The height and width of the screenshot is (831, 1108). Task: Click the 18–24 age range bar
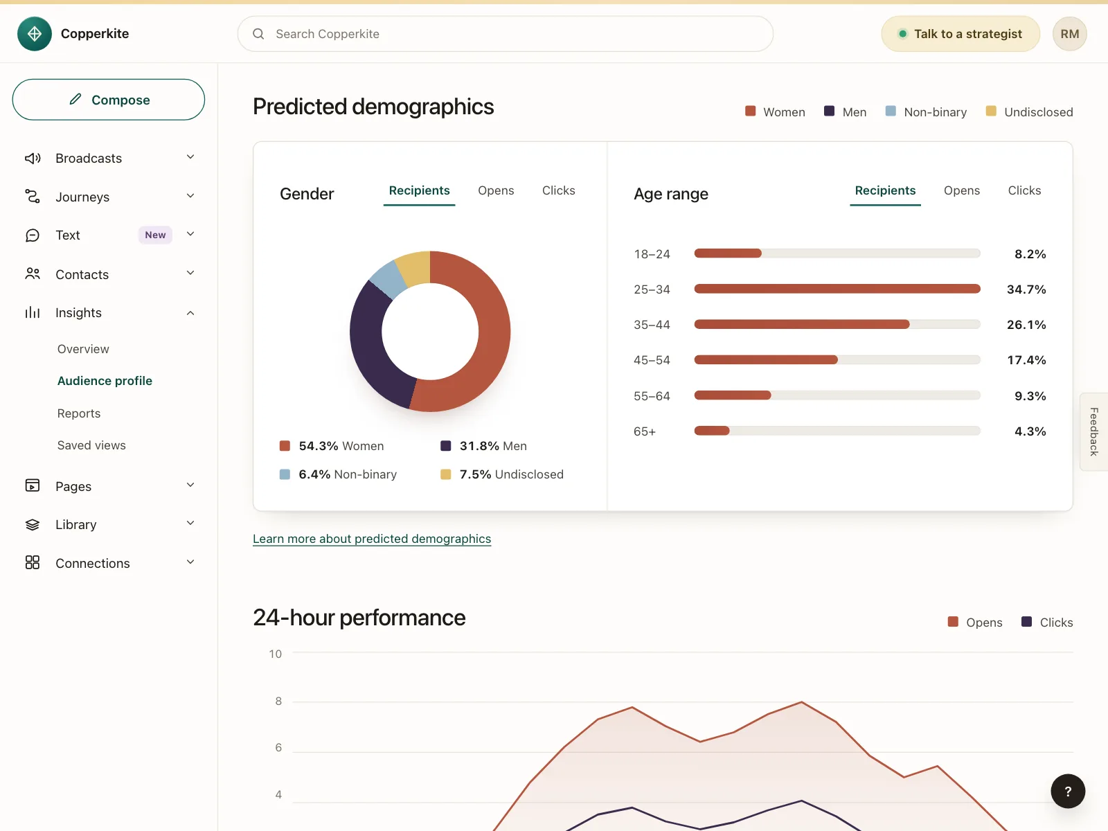pyautogui.click(x=728, y=253)
